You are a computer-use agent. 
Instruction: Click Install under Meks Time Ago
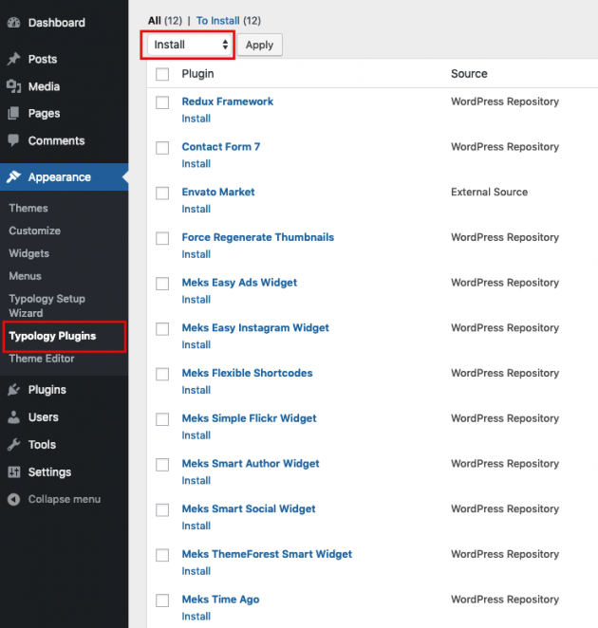[x=196, y=617]
